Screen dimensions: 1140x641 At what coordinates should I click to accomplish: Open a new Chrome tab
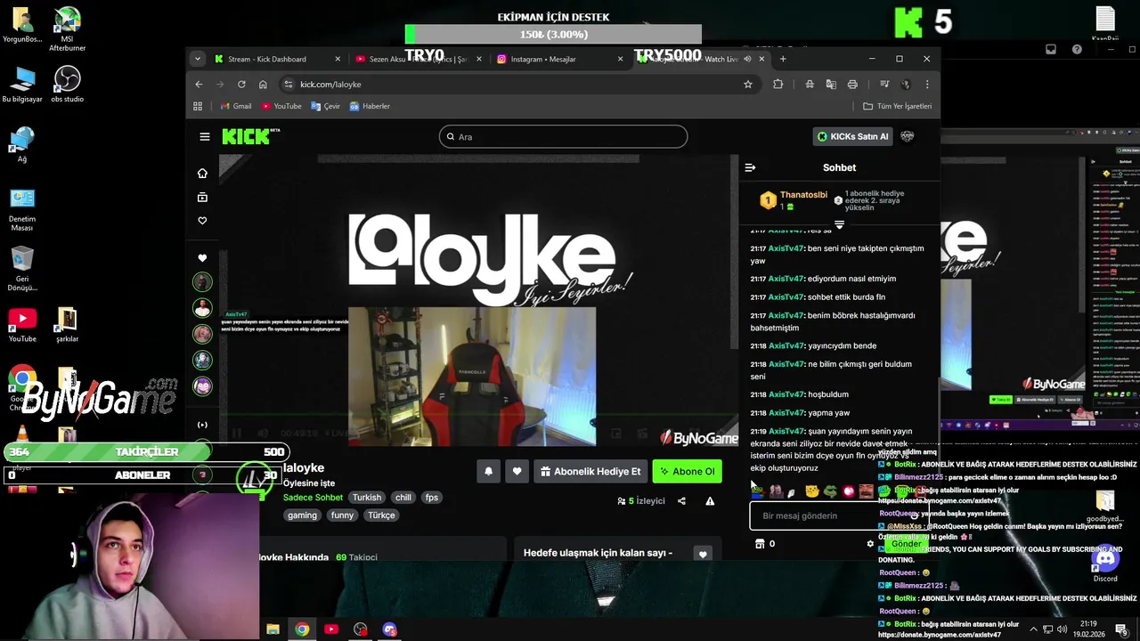(783, 59)
